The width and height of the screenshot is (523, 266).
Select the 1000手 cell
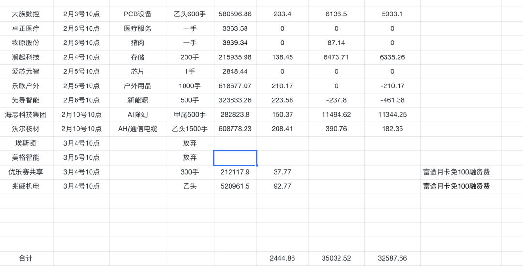click(x=190, y=86)
